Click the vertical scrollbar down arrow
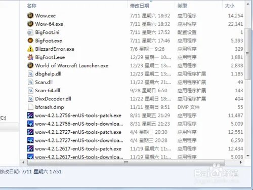The width and height of the screenshot is (253, 190). click(248, 156)
